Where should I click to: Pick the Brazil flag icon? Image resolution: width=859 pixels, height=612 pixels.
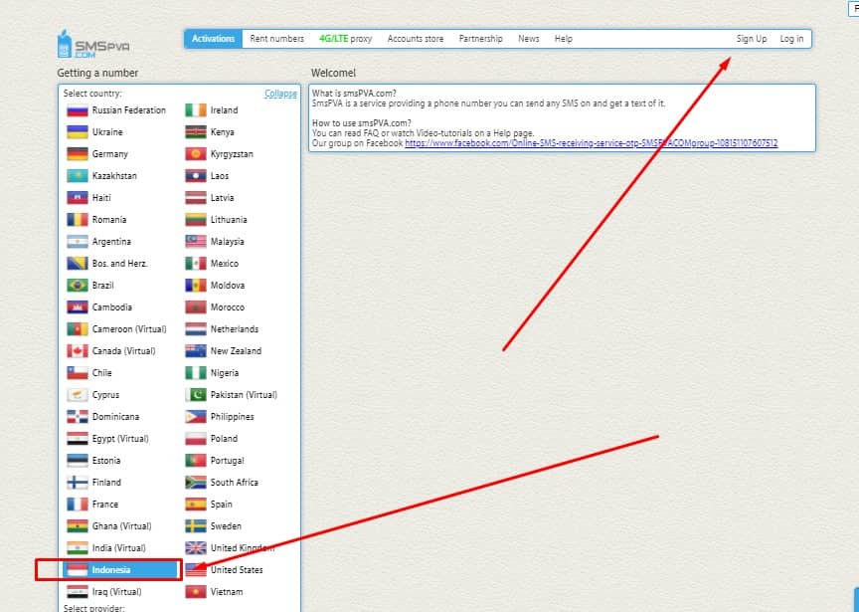tap(78, 286)
